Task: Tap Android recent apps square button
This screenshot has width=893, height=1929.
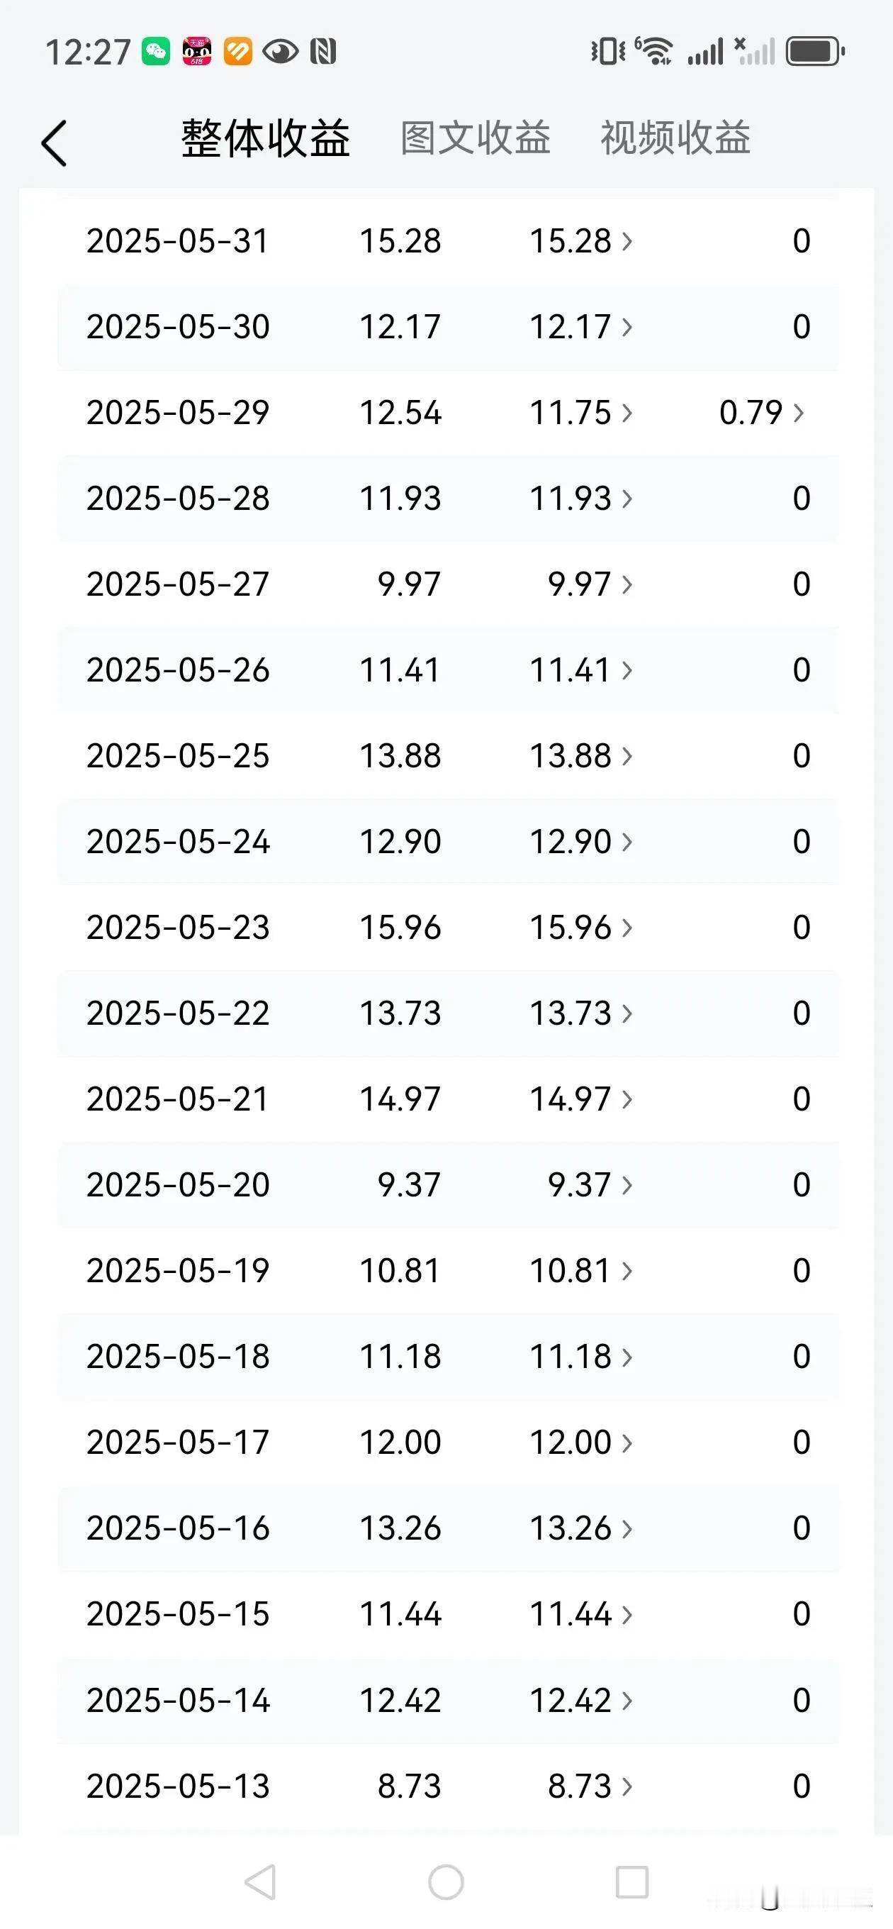Action: click(x=631, y=1881)
